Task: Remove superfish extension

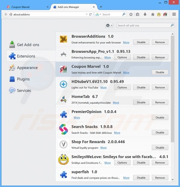Action: click(160, 178)
